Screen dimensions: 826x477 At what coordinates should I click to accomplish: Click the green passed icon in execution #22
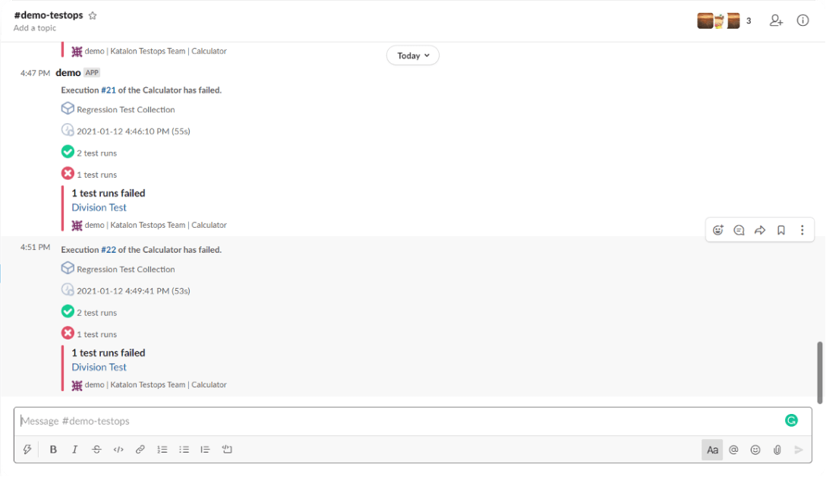click(68, 311)
